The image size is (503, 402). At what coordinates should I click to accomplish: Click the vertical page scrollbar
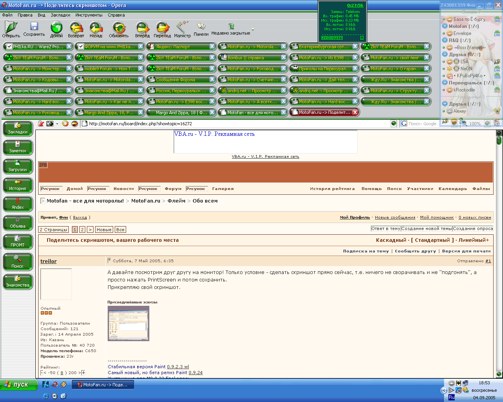pyautogui.click(x=499, y=253)
